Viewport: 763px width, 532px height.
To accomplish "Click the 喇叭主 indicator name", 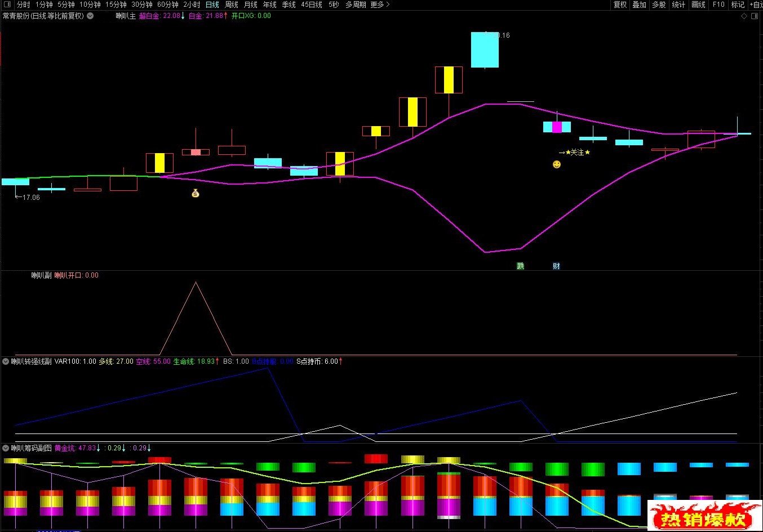I will click(126, 16).
